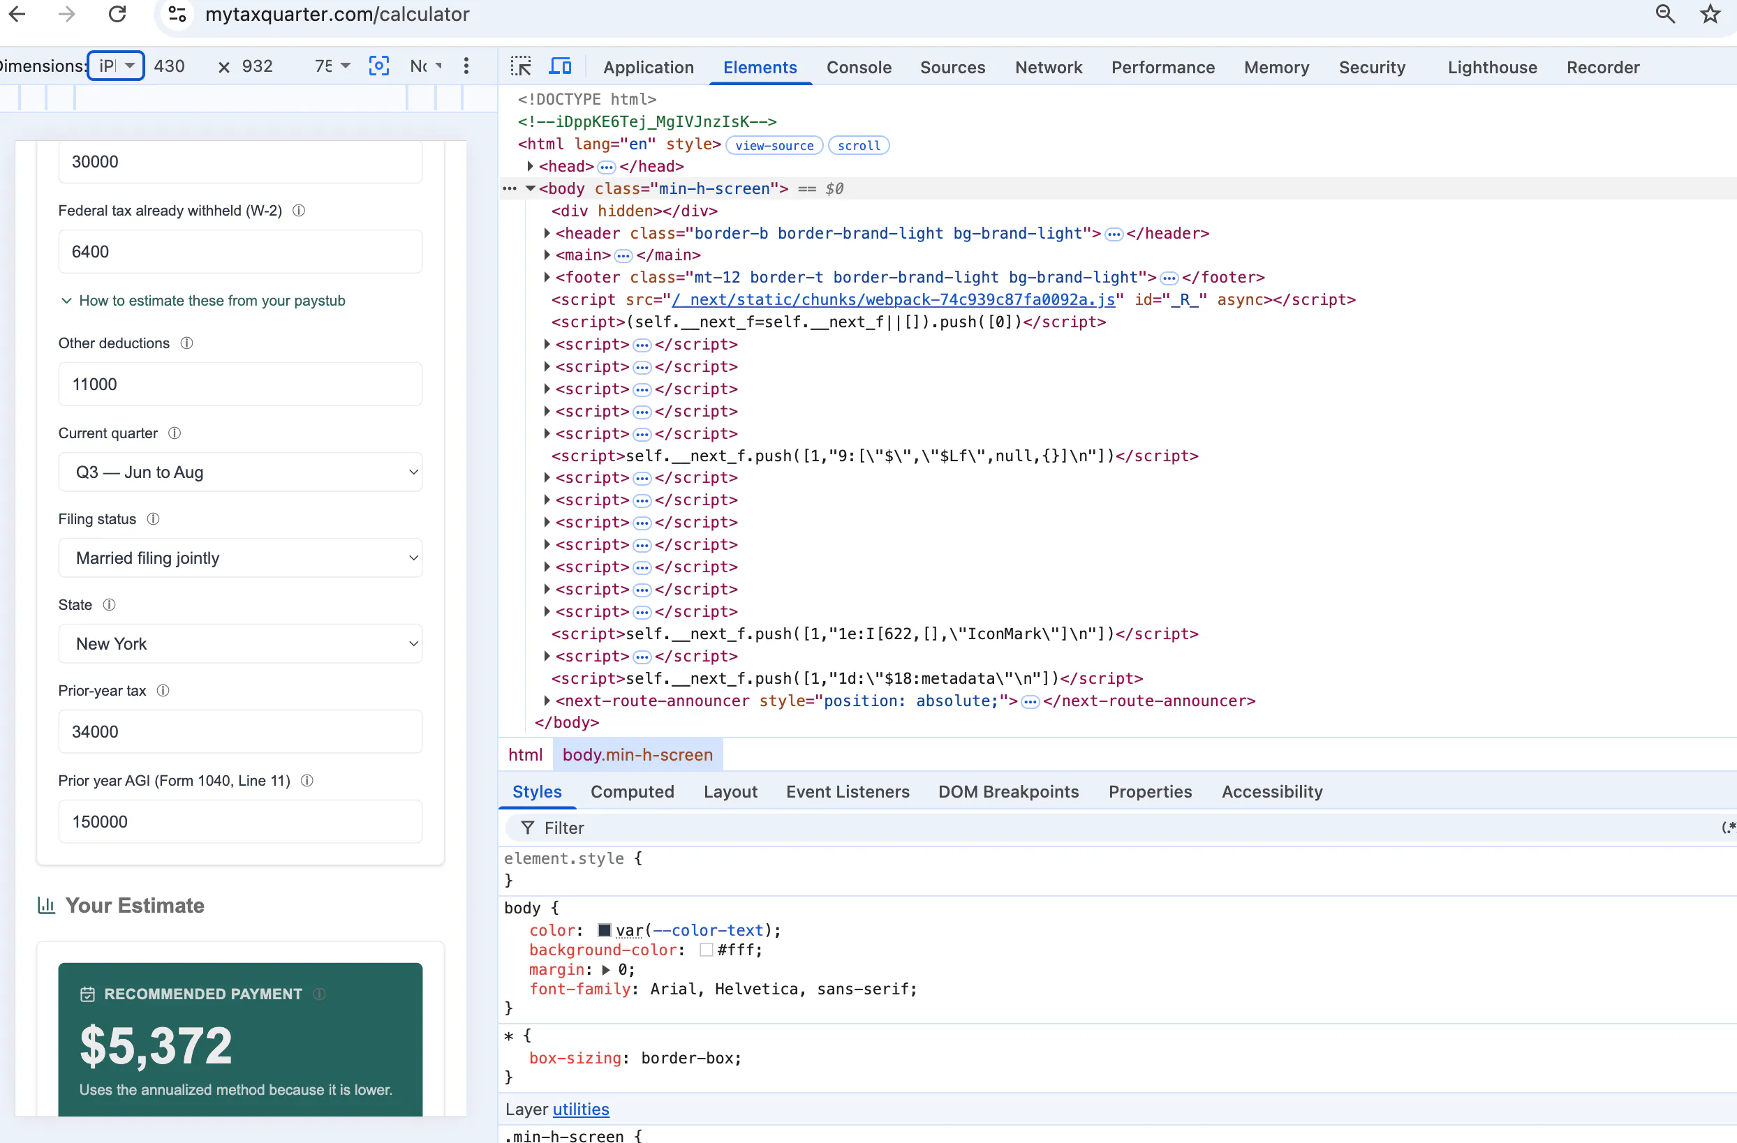Click info icon next to State
The image size is (1737, 1143).
109,605
